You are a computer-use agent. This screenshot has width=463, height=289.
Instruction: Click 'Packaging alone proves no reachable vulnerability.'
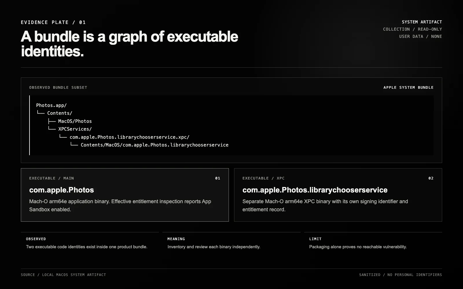click(x=358, y=247)
